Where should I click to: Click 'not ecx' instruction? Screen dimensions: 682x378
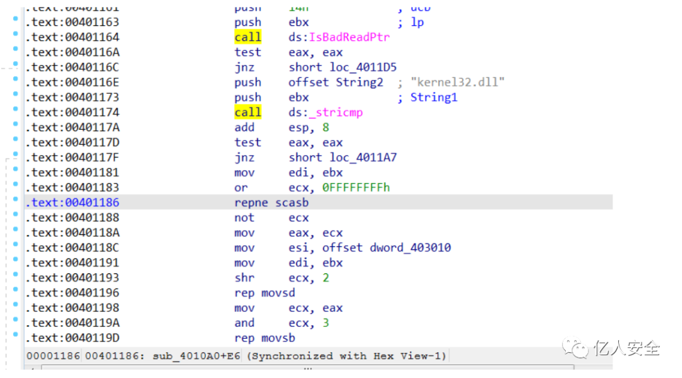[x=272, y=218]
